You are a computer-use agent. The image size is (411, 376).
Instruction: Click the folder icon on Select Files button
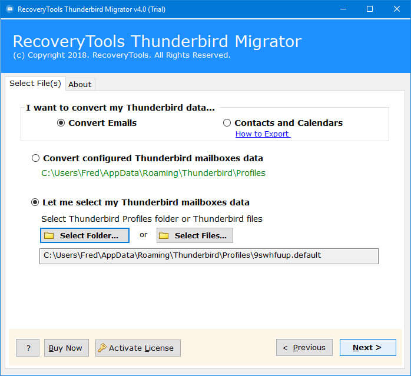164,236
